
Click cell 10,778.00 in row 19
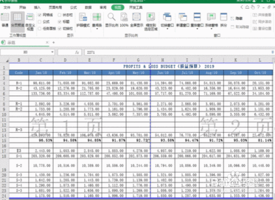pos(41,166)
